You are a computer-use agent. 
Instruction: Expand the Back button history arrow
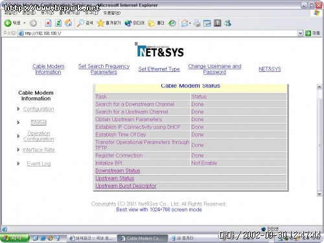[x=25, y=23]
